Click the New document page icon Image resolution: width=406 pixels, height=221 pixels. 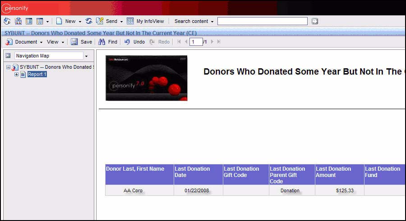59,21
